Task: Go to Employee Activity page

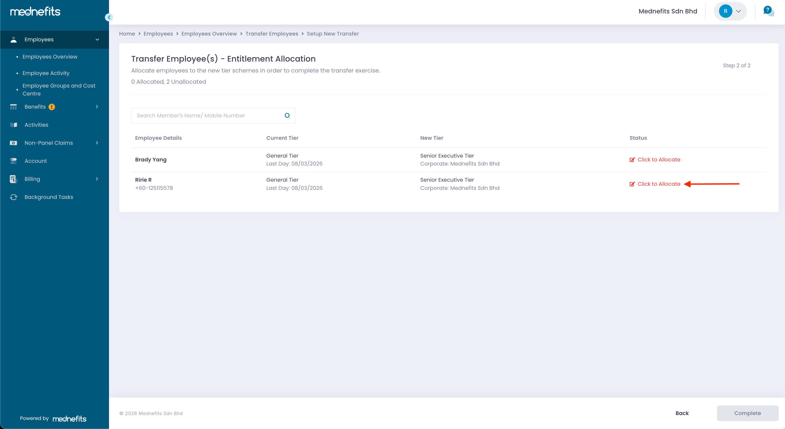Action: (x=46, y=73)
